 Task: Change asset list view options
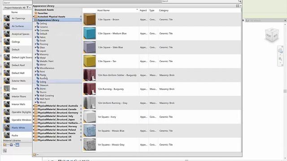(x=238, y=6)
